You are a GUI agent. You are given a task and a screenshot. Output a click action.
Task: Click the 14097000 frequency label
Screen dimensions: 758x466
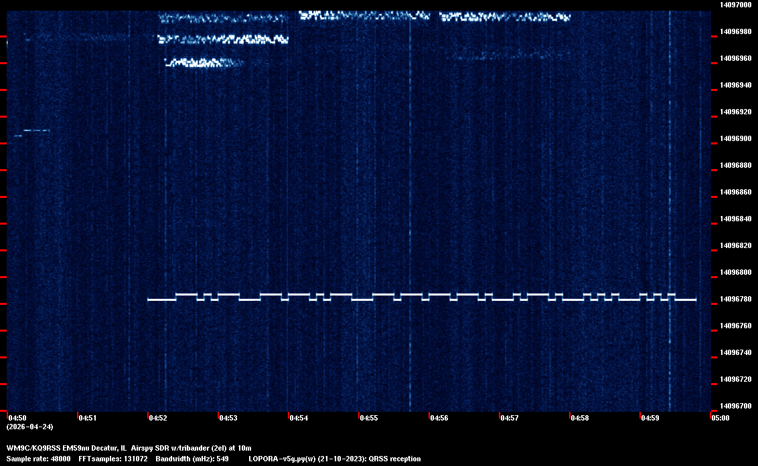click(x=735, y=5)
